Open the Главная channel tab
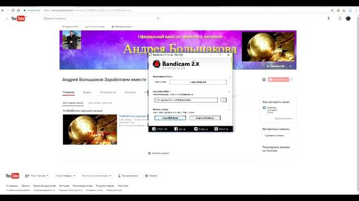359x201 pixels. point(68,92)
